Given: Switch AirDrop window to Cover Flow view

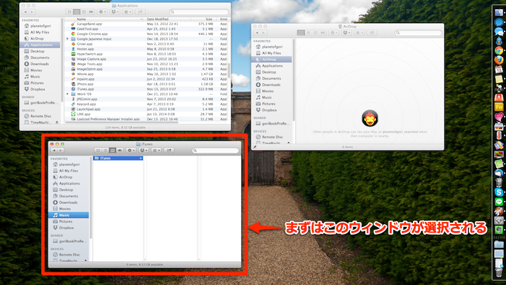Looking at the screenshot, I should point(322,32).
